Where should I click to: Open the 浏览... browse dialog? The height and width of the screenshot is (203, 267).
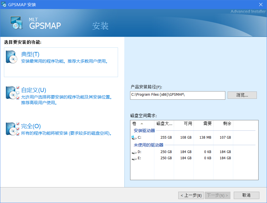pos(242,95)
